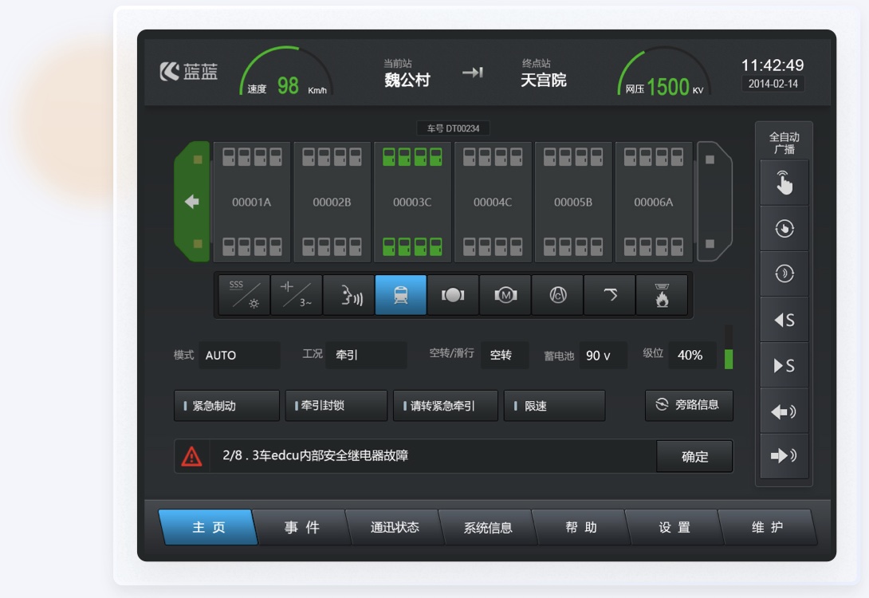Select car unit 00003C on the train diagram
Viewport: 869px width, 598px height.
(x=412, y=202)
